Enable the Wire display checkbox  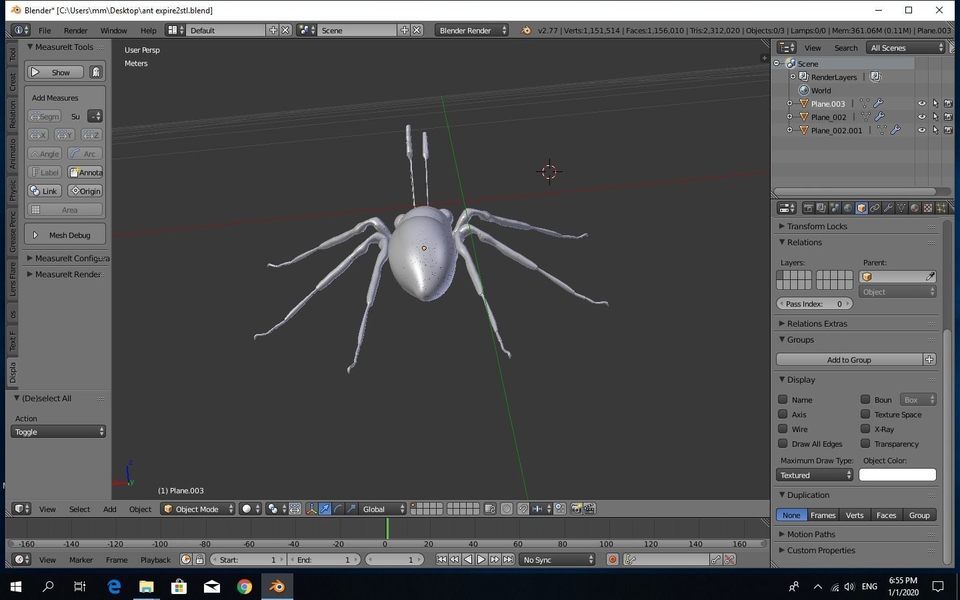pos(783,429)
